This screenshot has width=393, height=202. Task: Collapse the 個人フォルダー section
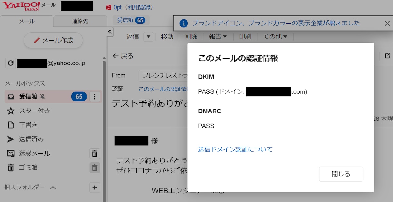[53, 188]
